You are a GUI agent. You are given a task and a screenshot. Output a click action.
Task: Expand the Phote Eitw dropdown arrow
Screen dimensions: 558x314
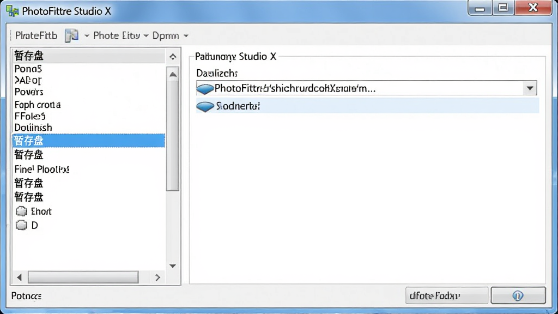click(146, 36)
